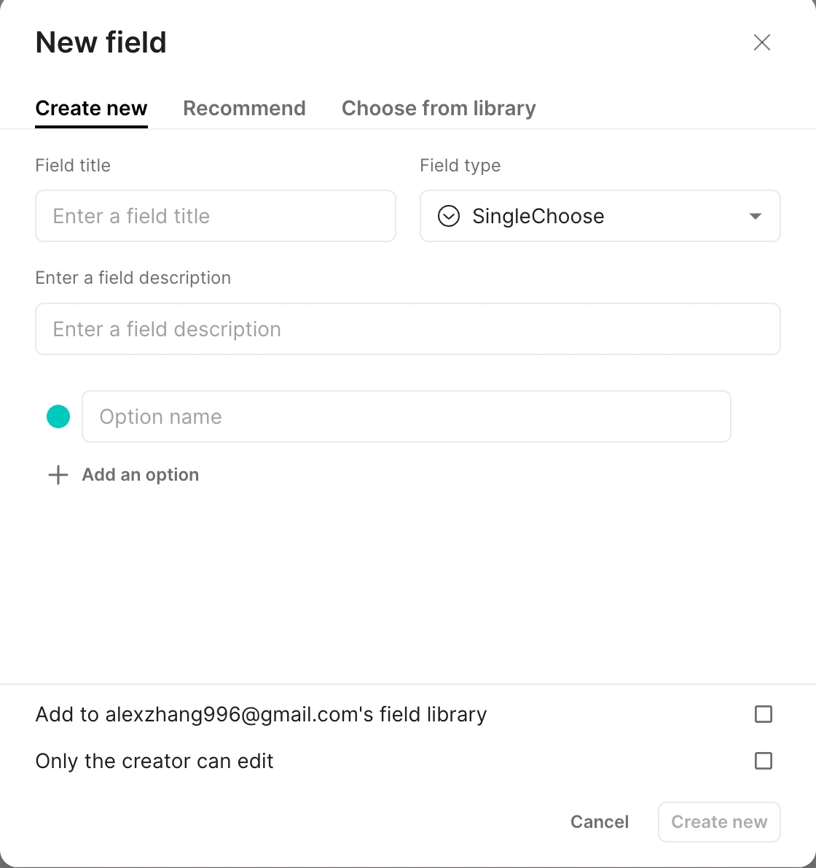Screen dimensions: 816x868
Task: Pick the teal option color dot
Action: [x=58, y=416]
